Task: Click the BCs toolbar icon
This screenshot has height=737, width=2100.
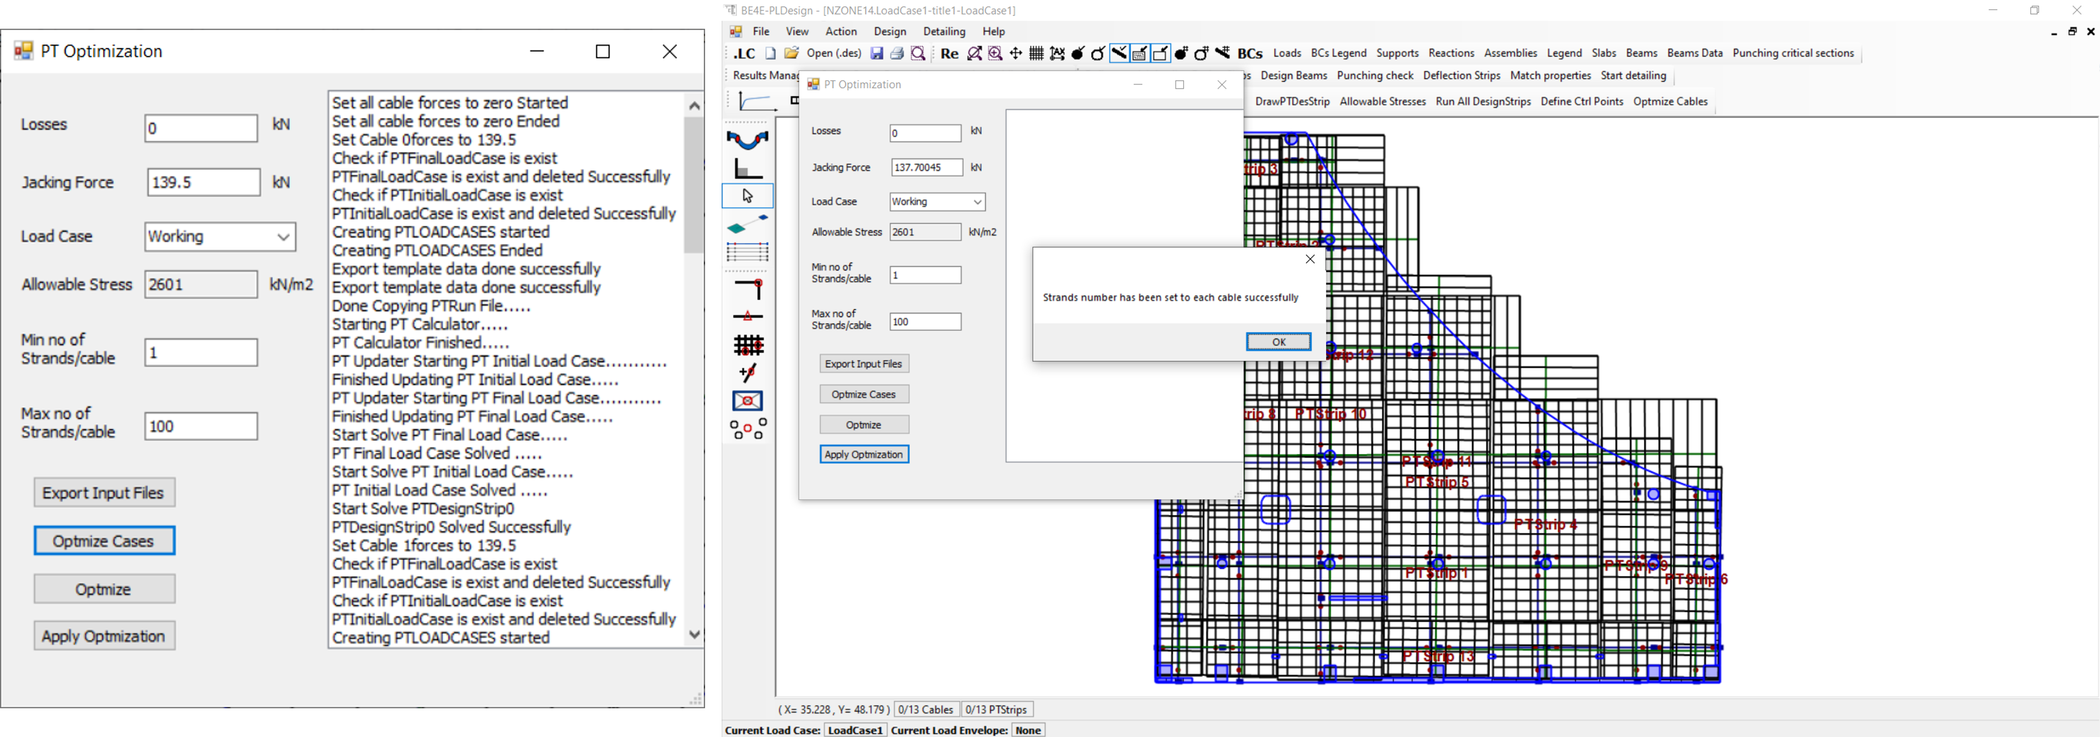Action: coord(1250,54)
